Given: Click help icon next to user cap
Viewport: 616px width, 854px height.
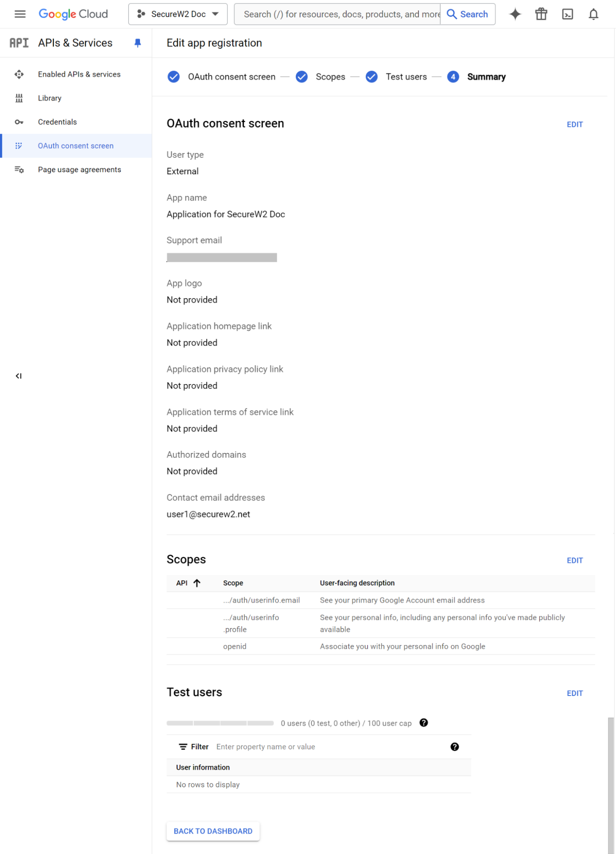Looking at the screenshot, I should tap(423, 722).
